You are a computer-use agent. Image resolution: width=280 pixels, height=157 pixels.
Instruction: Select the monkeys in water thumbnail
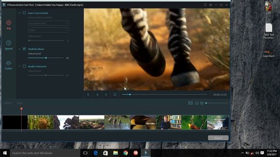117,122
